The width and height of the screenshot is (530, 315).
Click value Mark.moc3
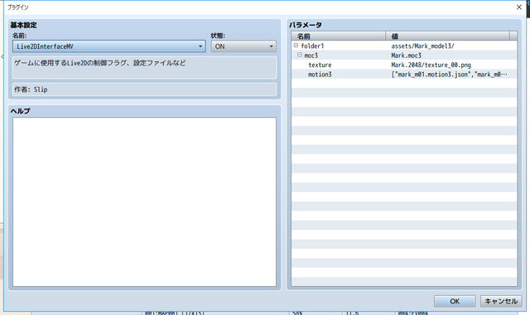407,56
